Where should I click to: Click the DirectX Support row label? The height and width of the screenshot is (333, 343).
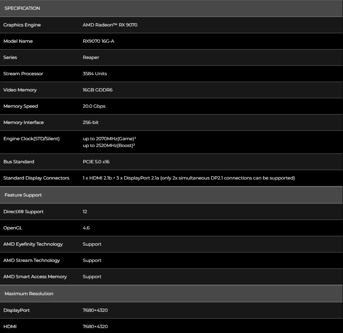point(23,212)
